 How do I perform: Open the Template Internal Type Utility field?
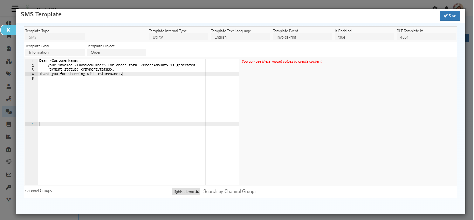(178, 37)
